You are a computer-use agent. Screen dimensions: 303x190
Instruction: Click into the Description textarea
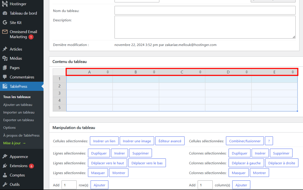[205, 27]
